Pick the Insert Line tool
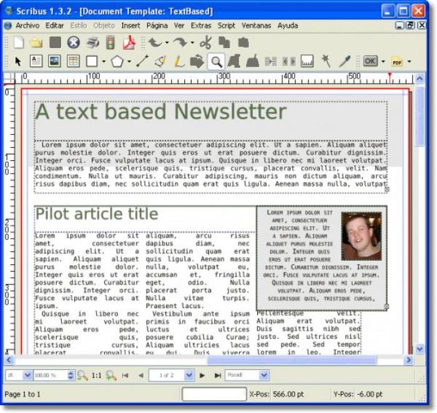The height and width of the screenshot is (413, 437). 142,61
